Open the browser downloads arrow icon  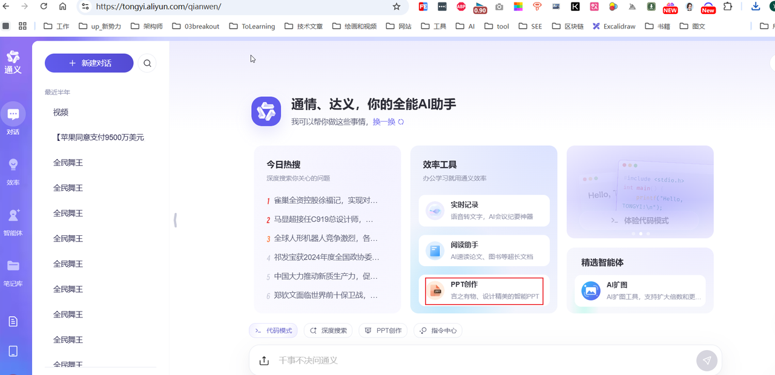coord(756,7)
